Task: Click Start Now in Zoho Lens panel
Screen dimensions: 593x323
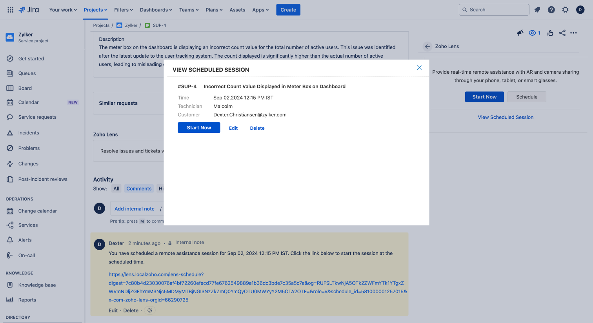Action: coord(484,97)
